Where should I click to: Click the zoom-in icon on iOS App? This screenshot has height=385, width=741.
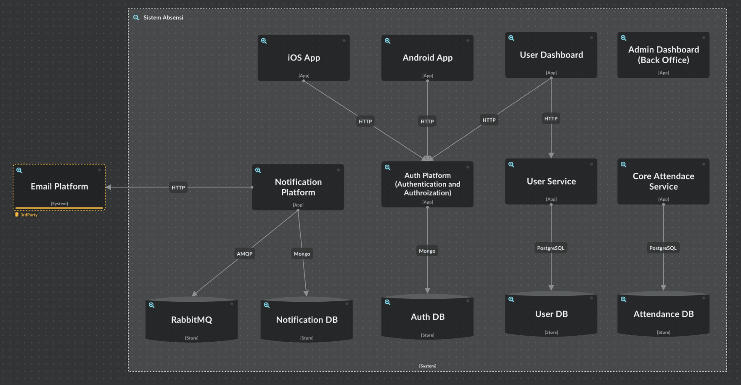click(264, 40)
